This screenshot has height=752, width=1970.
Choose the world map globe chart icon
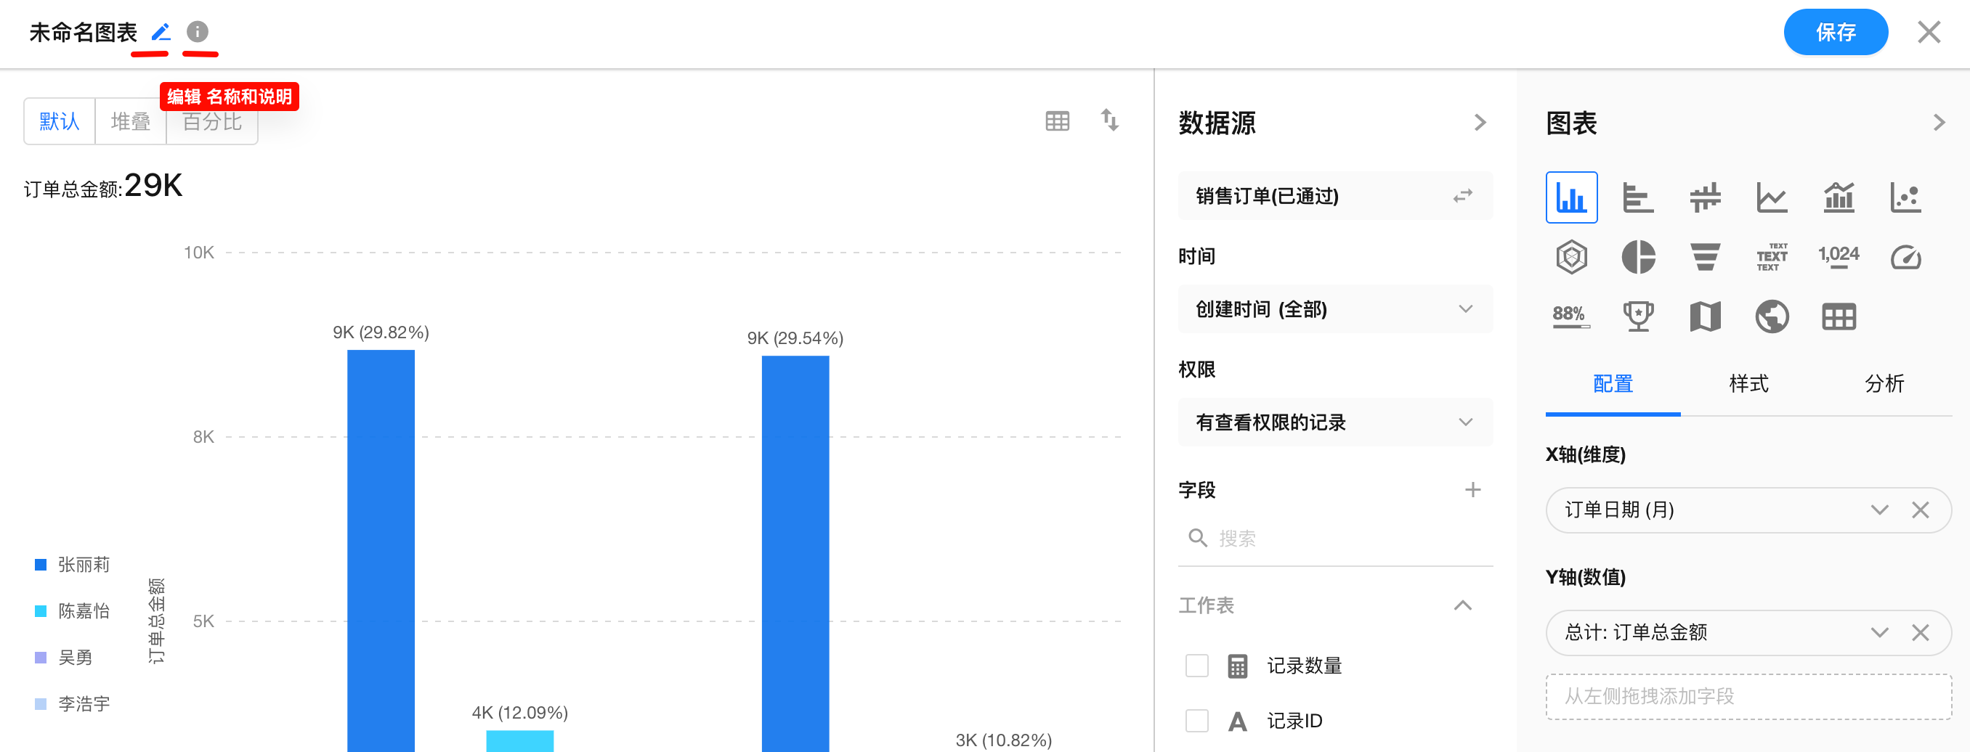click(1771, 316)
